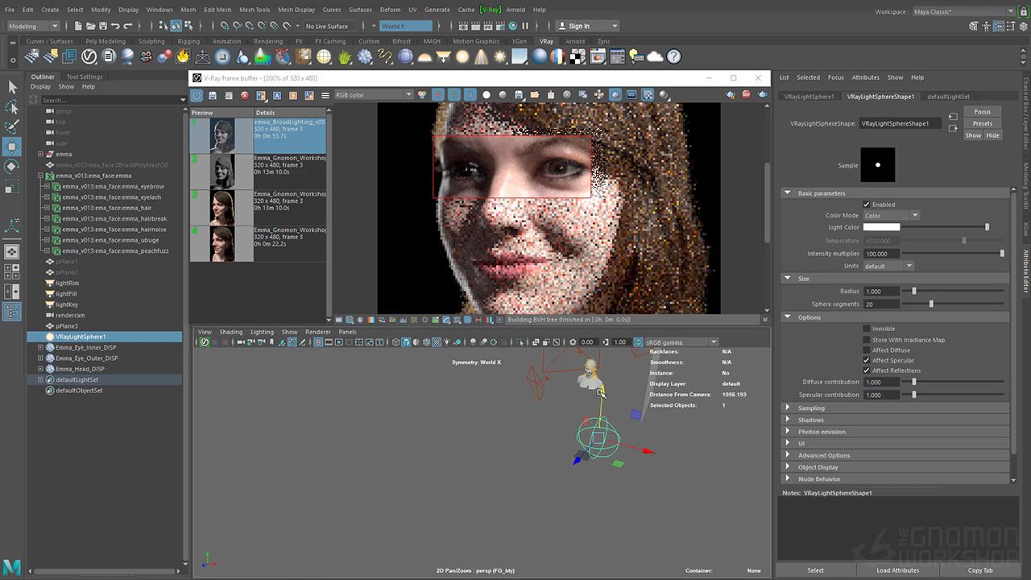Select the lightKey item in Outliner
Screen dimensions: 1031x580
pyautogui.click(x=67, y=304)
